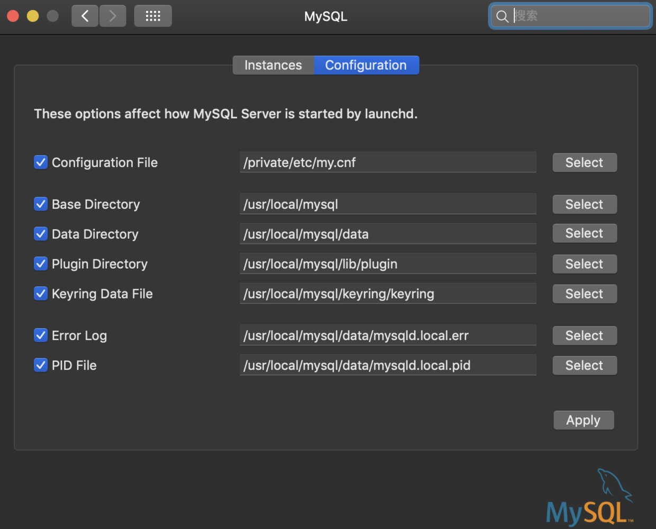Viewport: 656px width, 529px height.
Task: Click Select for Keyring Data File
Action: click(585, 294)
